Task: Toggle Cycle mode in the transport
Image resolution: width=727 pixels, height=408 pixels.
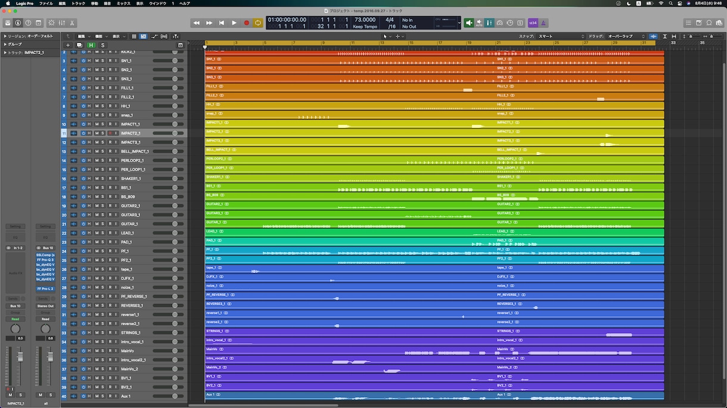Action: (x=258, y=23)
